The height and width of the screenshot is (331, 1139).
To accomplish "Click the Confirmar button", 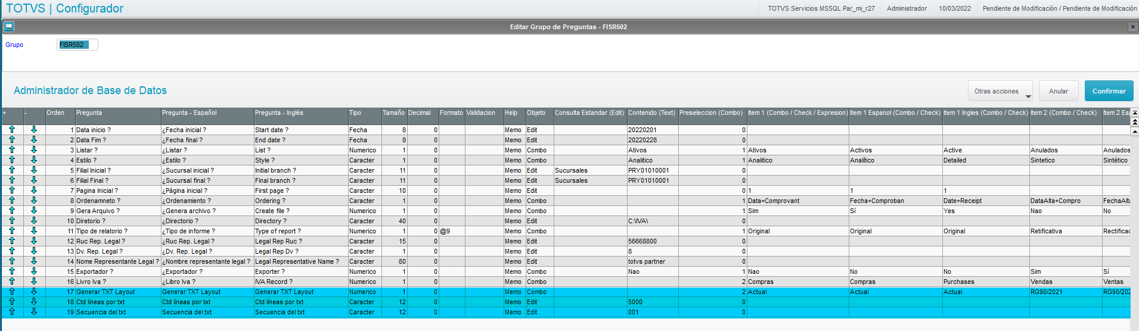I will pos(1109,91).
